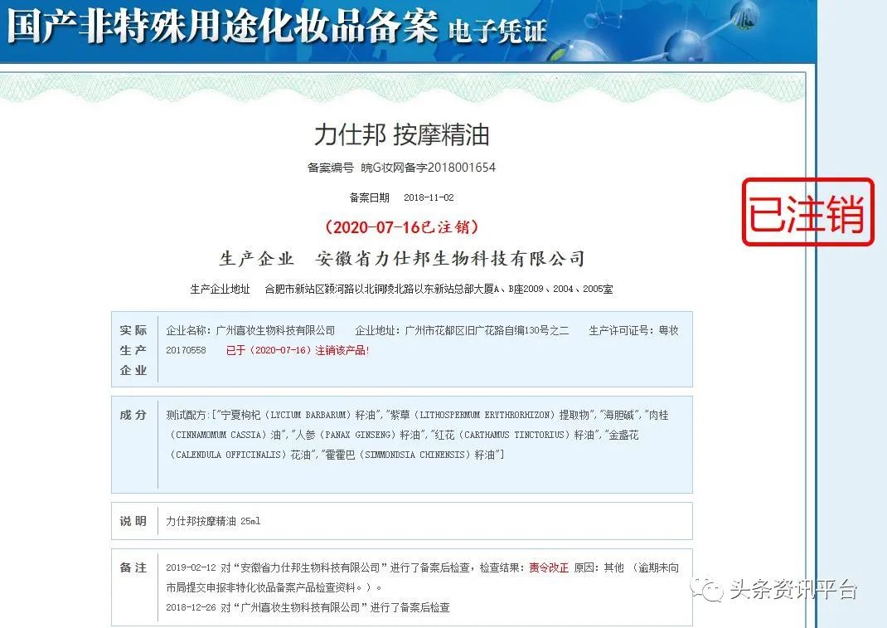
Task: Click the 测试配方 text in ingredients
Action: pos(187,415)
